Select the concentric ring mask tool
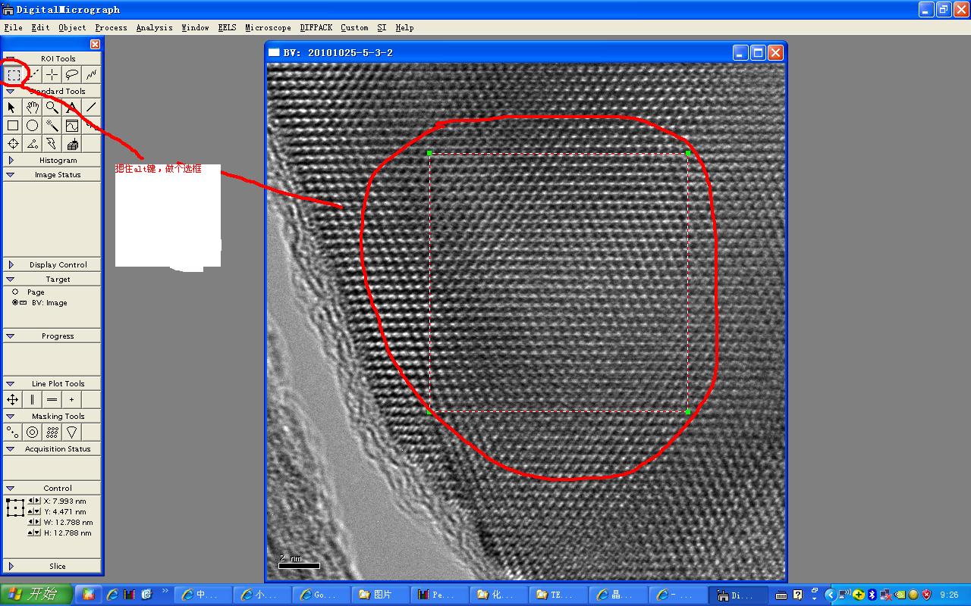Viewport: 971px width, 606px height. (x=32, y=432)
